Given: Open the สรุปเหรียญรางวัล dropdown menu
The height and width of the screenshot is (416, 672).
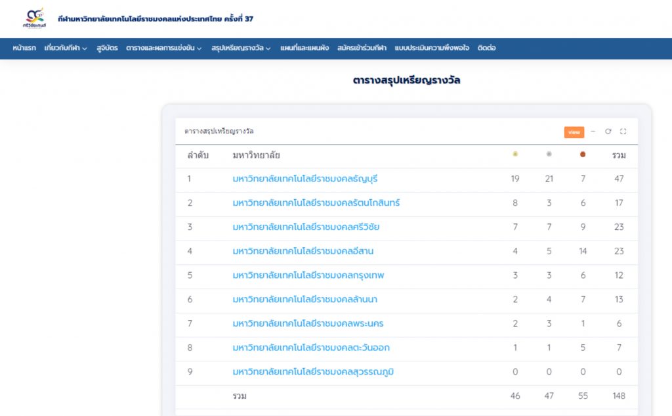Looking at the screenshot, I should (241, 48).
